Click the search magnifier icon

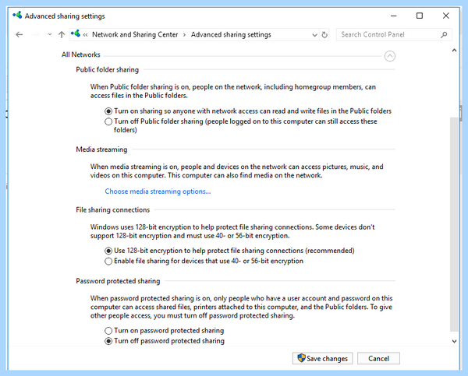(444, 35)
